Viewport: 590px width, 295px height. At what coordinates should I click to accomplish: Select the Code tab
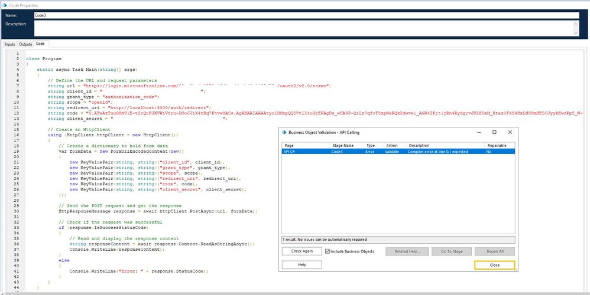[x=40, y=44]
